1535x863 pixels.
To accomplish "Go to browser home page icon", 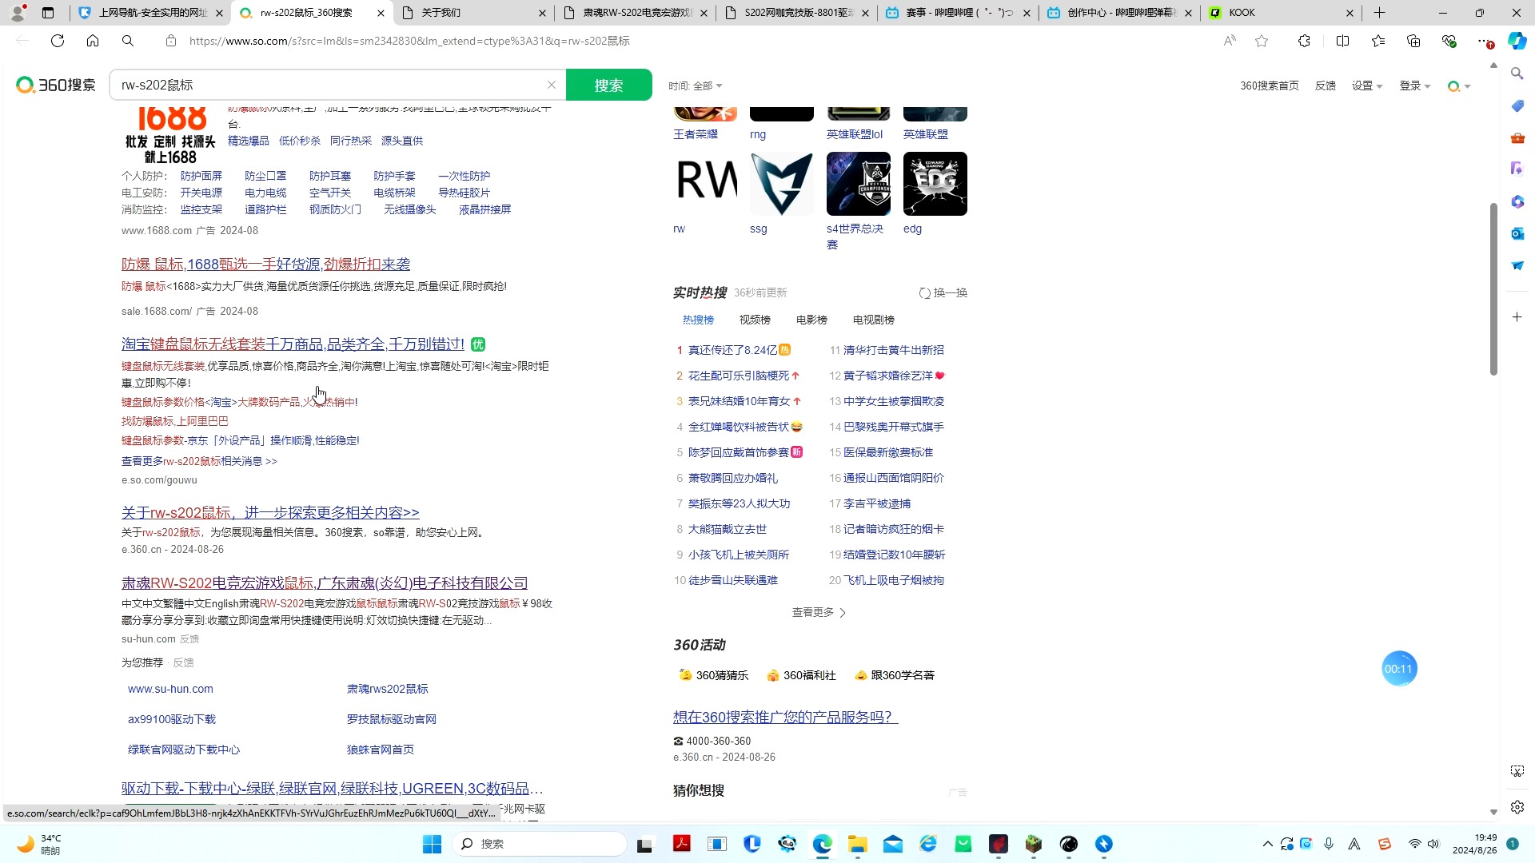I will (x=93, y=41).
